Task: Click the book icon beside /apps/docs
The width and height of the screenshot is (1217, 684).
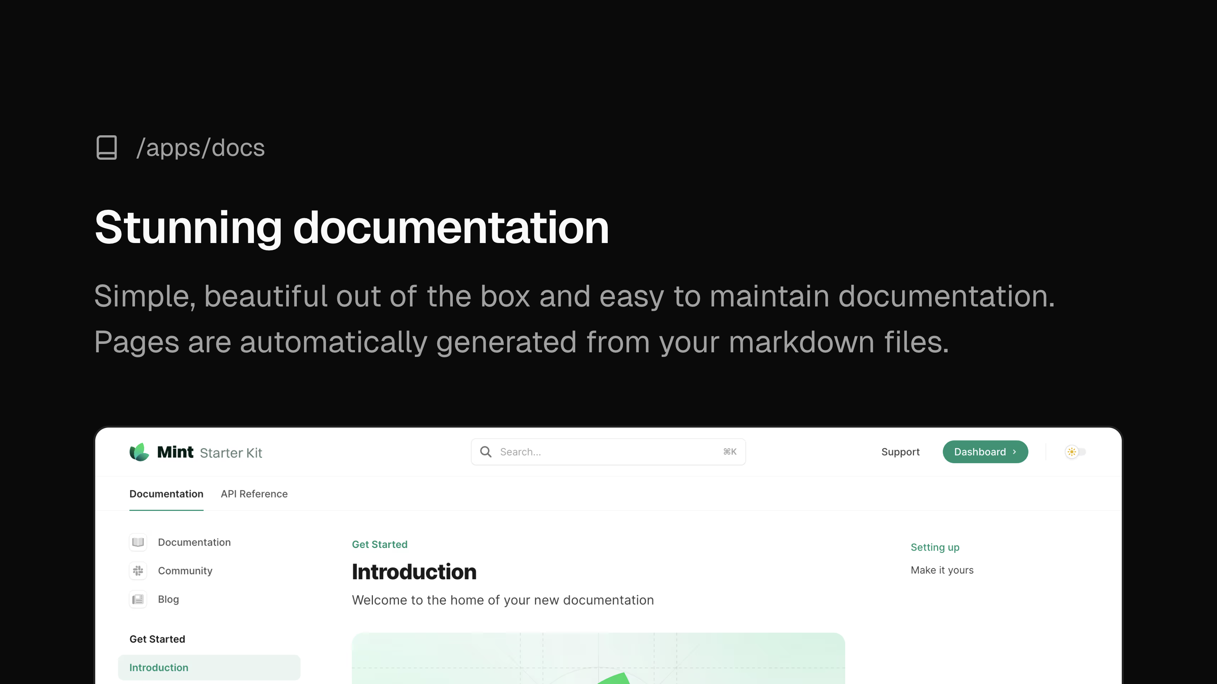Action: pos(106,148)
